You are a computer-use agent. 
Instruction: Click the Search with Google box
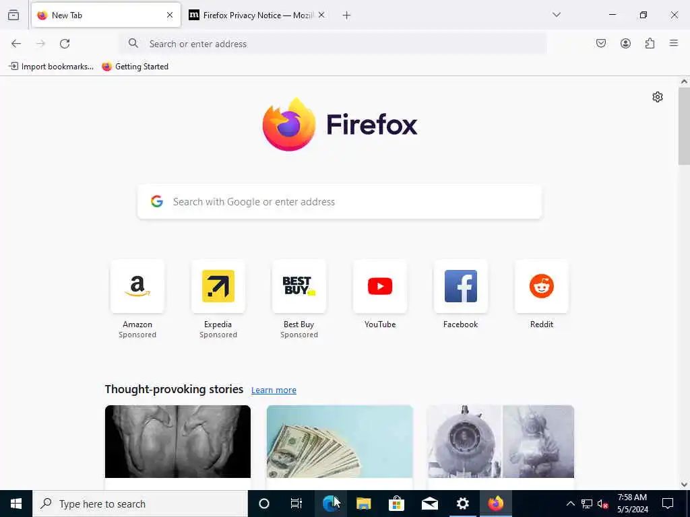(x=340, y=202)
